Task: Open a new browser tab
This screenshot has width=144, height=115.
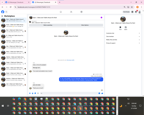Action: click(x=60, y=2)
